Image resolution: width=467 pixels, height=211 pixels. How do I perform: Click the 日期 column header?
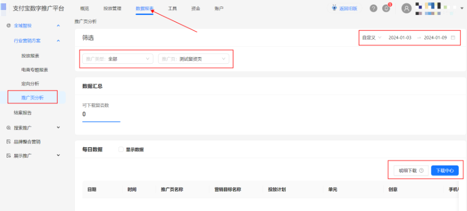pyautogui.click(x=92, y=189)
